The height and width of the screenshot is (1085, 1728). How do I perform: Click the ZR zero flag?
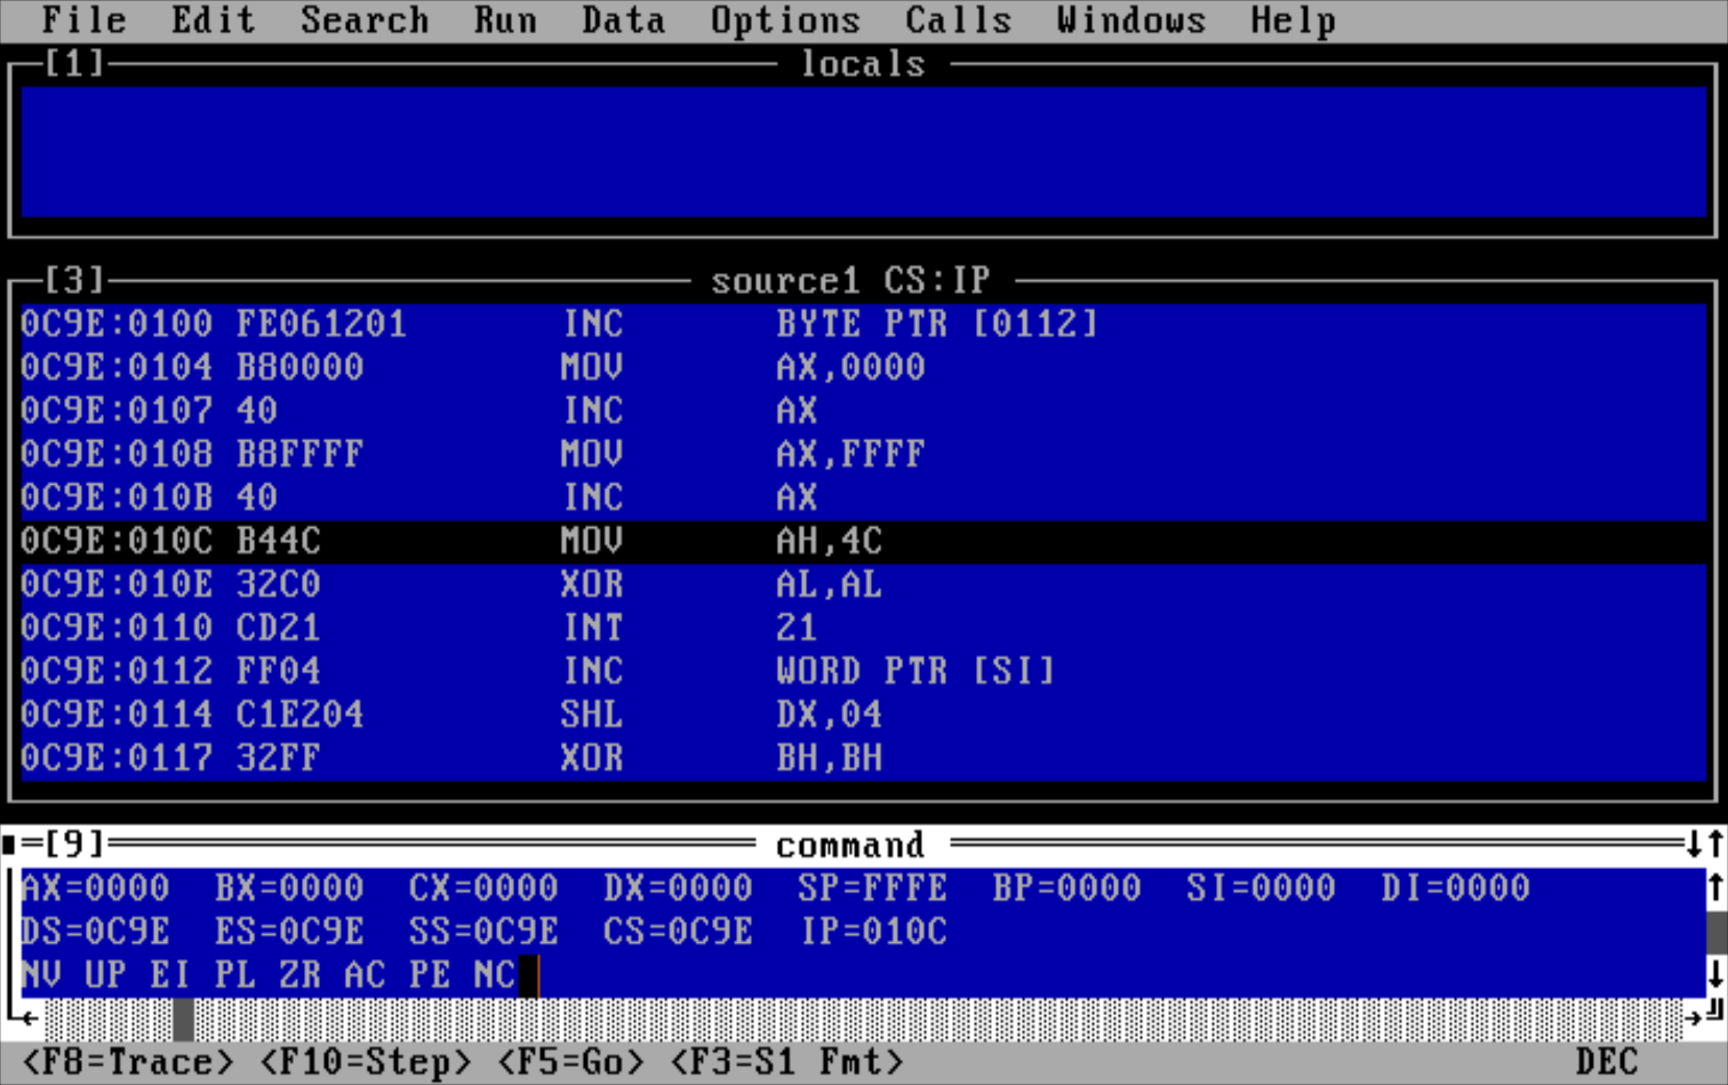tap(300, 975)
